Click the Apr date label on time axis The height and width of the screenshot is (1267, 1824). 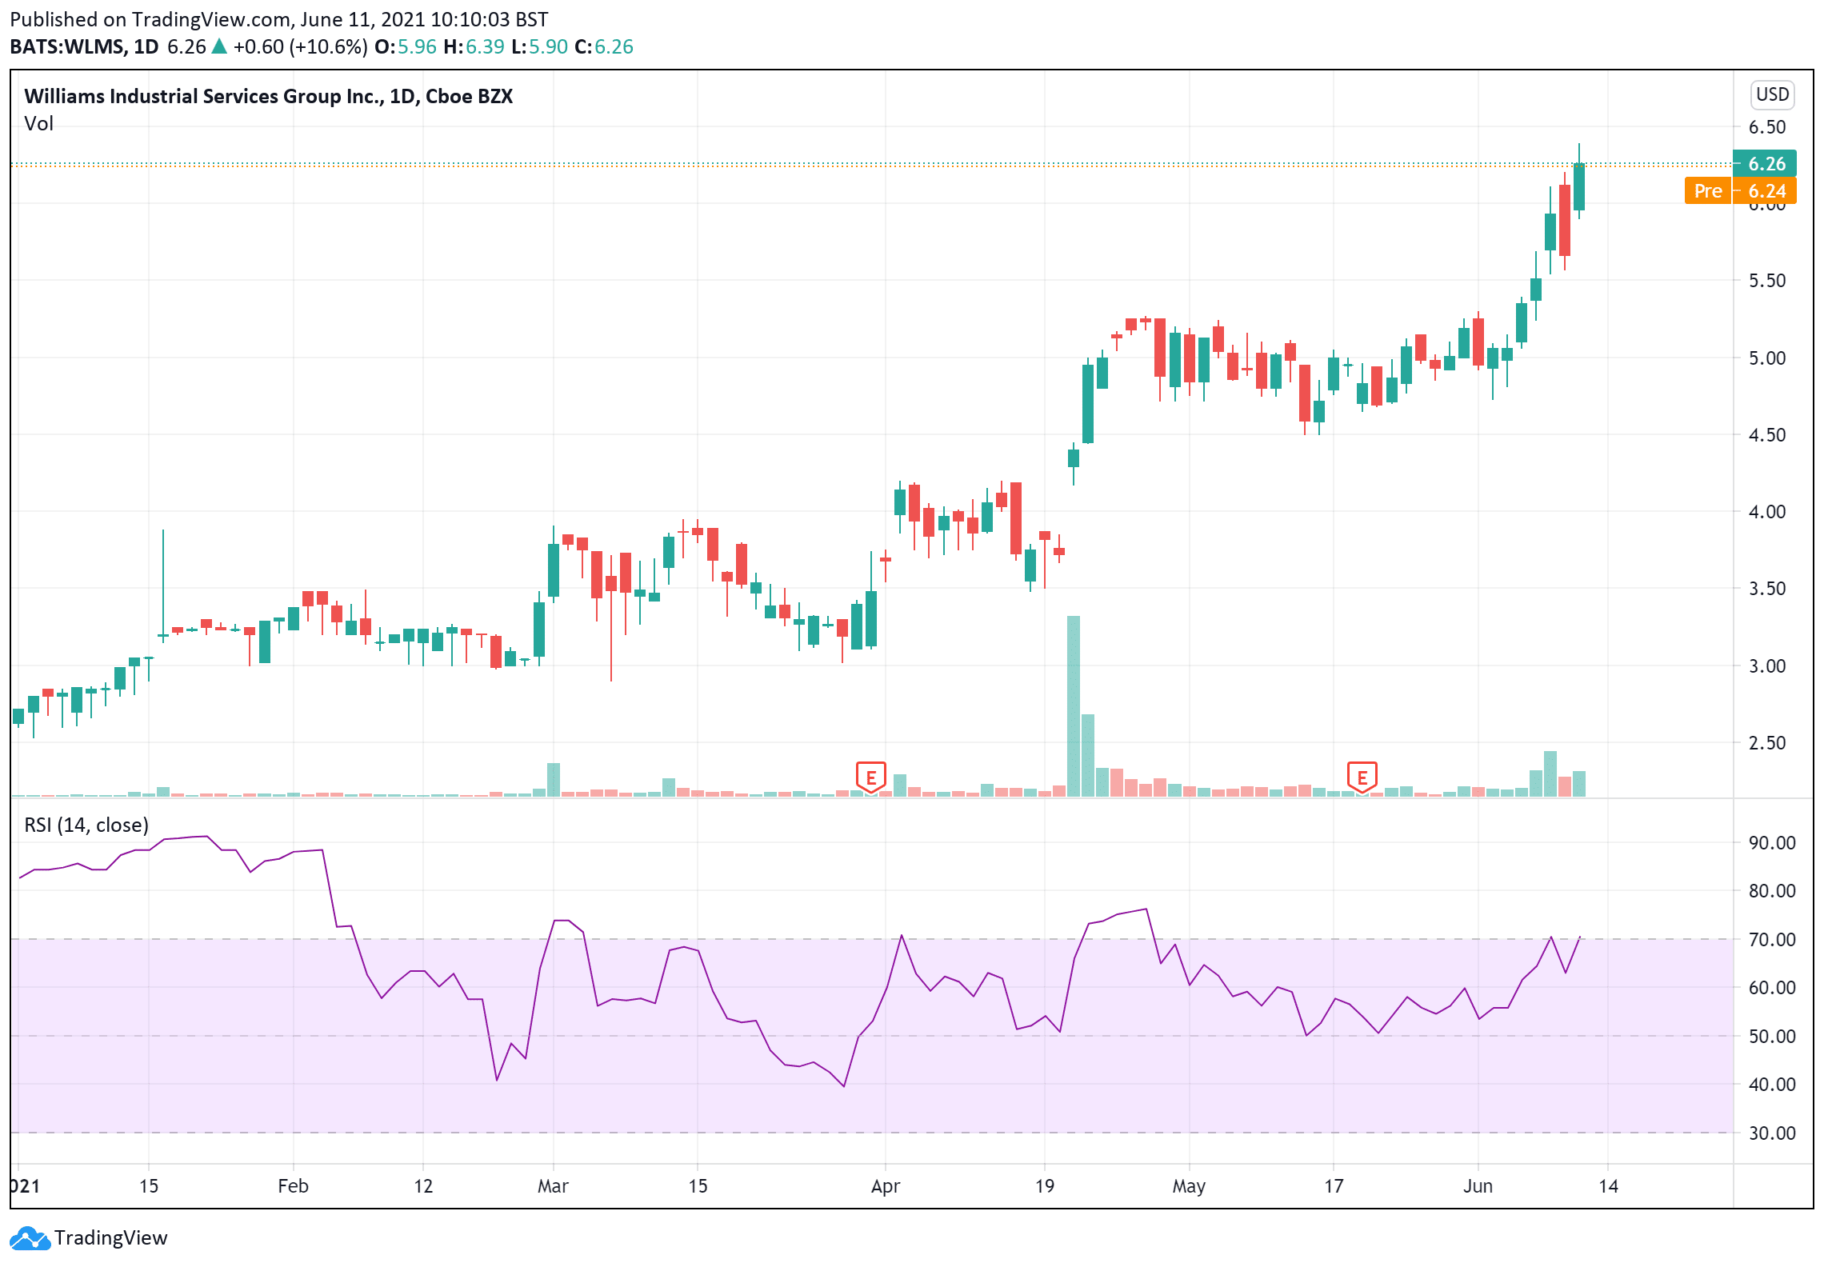(x=885, y=1186)
